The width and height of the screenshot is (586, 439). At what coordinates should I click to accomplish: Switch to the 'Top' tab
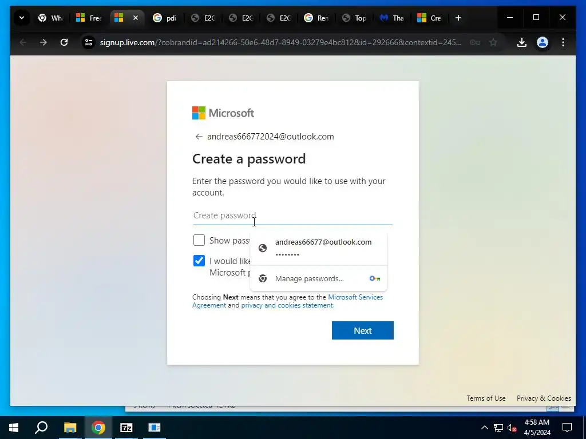(354, 18)
